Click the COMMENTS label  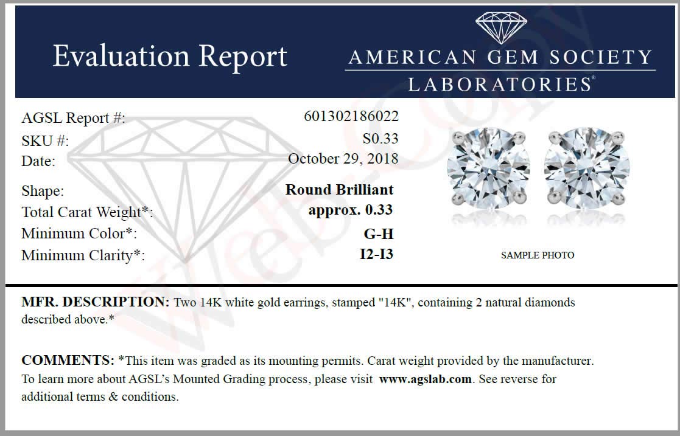[x=68, y=360]
